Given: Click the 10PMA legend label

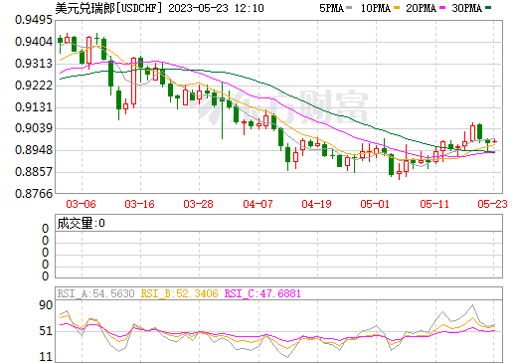Looking at the screenshot, I should (x=376, y=8).
